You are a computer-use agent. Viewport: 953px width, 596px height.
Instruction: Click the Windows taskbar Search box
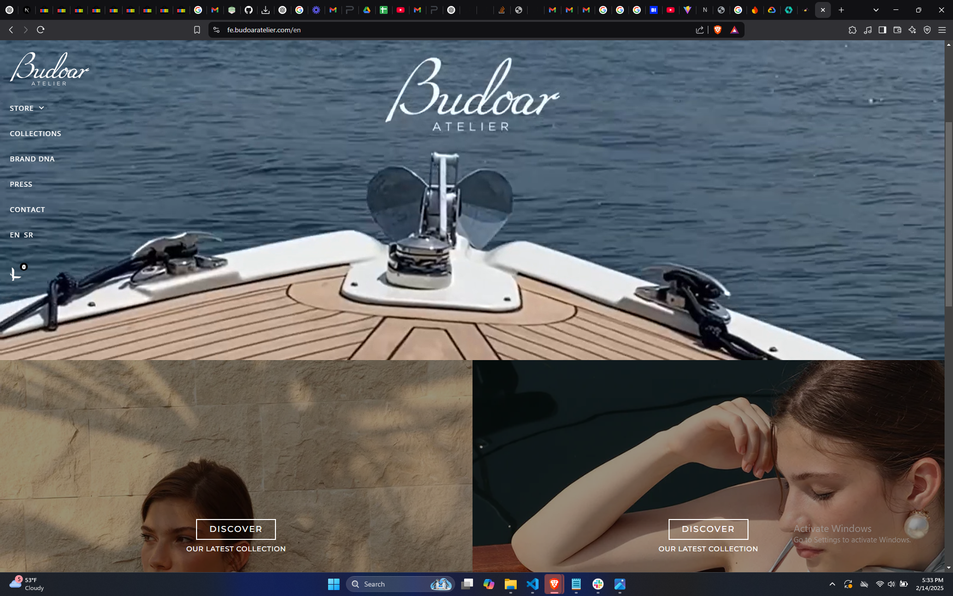[400, 584]
